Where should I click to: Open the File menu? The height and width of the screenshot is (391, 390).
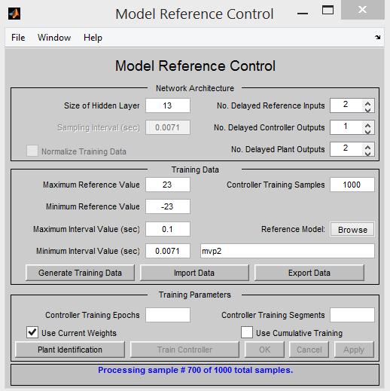[18, 38]
